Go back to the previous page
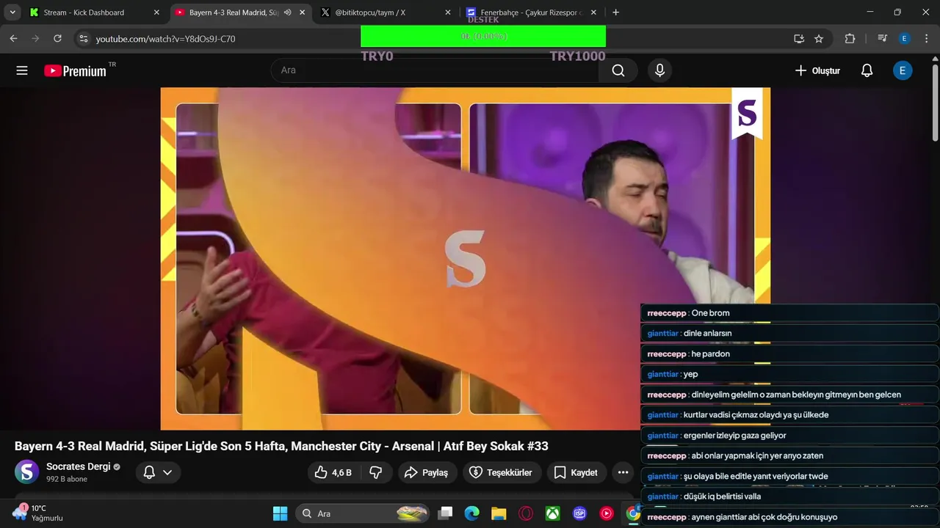Viewport: 940px width, 528px height. coord(13,39)
